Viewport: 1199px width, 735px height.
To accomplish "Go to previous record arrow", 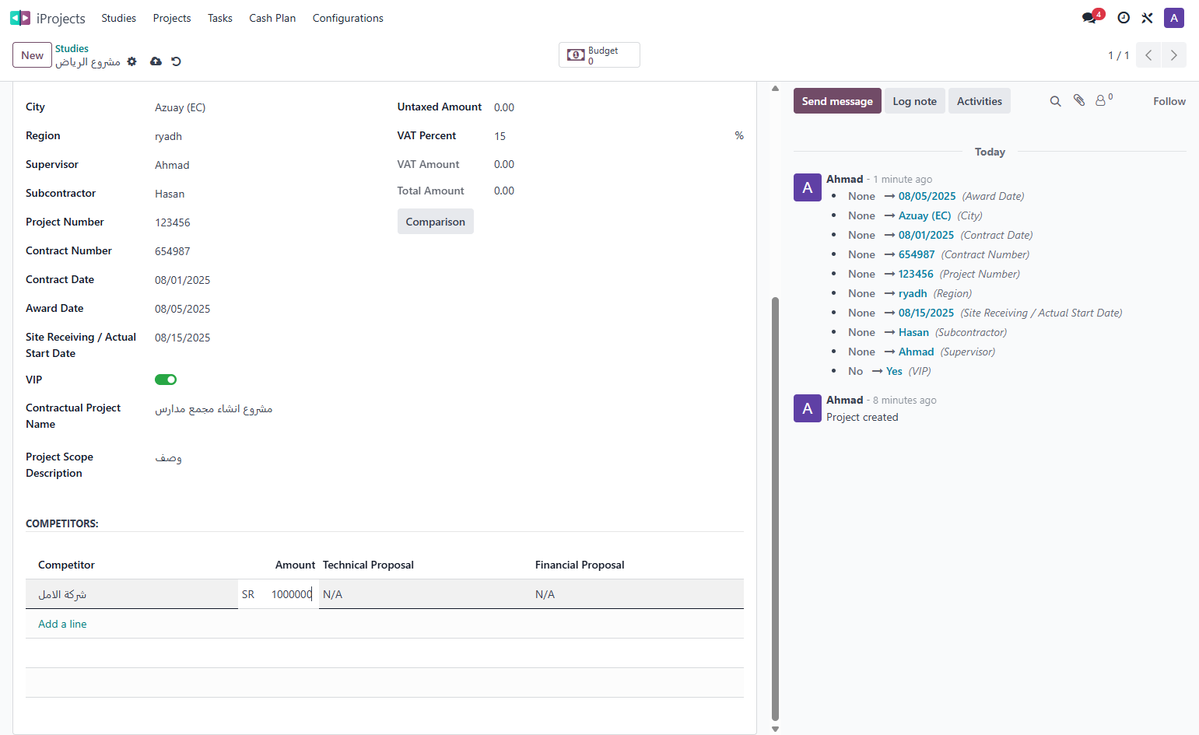I will (x=1148, y=55).
